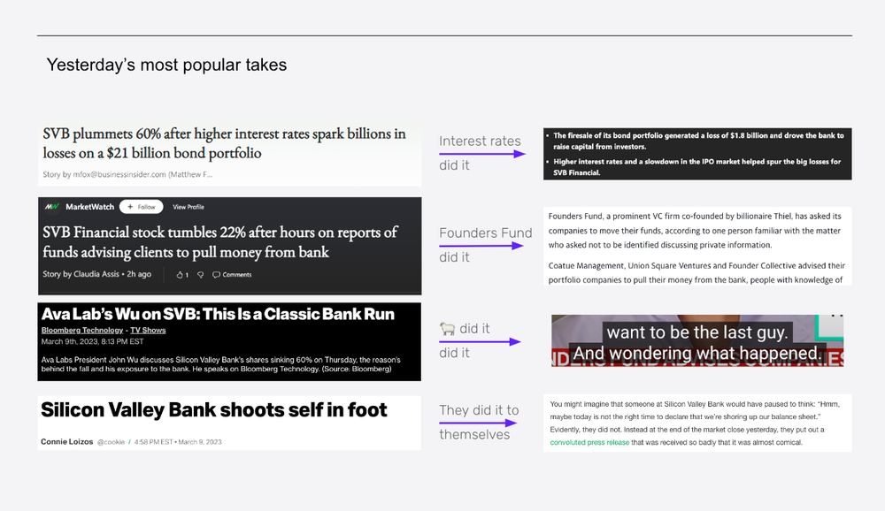Open the View Profile link
The height and width of the screenshot is (511, 885).
(188, 207)
